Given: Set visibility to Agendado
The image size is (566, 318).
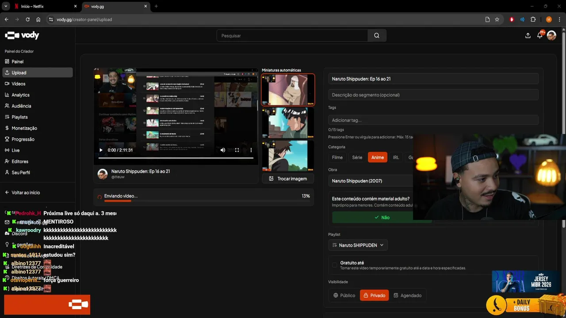Looking at the screenshot, I should click(x=407, y=295).
